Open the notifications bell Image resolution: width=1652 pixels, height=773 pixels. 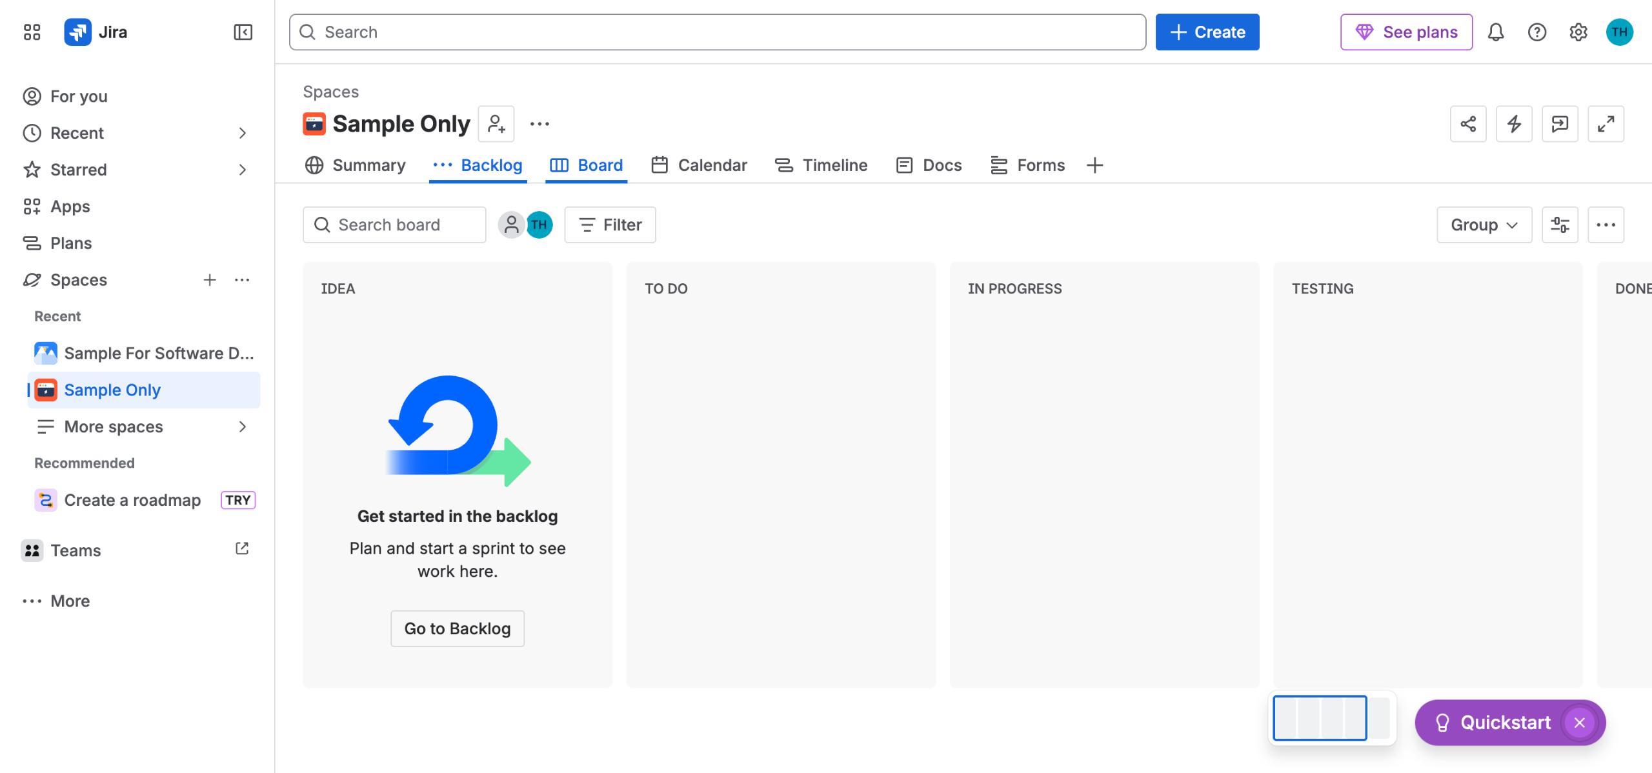(x=1496, y=32)
